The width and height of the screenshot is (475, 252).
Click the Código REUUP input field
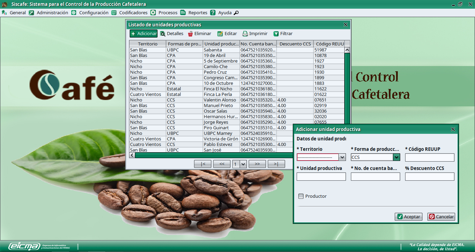(429, 157)
